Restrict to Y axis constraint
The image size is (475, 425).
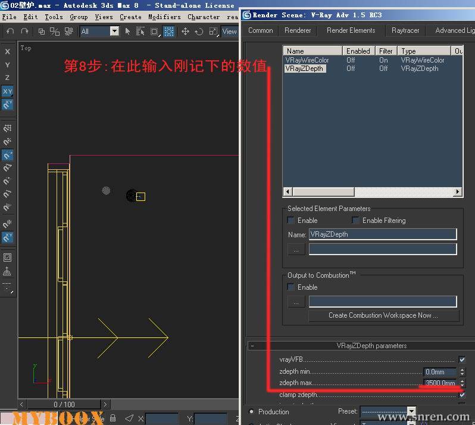pyautogui.click(x=8, y=64)
